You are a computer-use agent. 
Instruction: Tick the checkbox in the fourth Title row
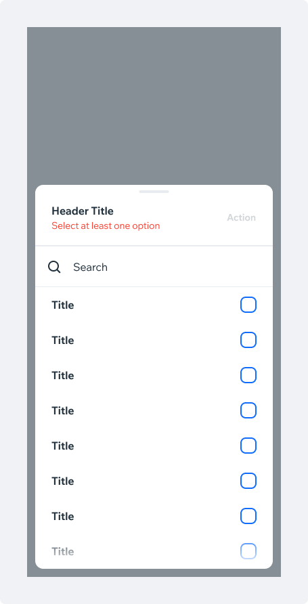click(x=248, y=410)
